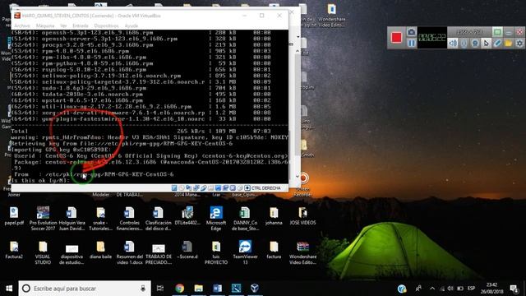
Task: Select the papel.pdf desktop file
Action: tap(14, 216)
